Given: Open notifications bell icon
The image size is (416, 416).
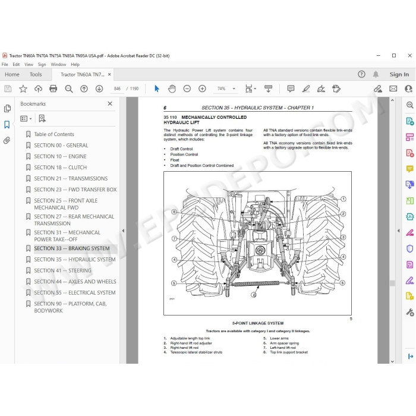Looking at the screenshot, I should [x=376, y=74].
